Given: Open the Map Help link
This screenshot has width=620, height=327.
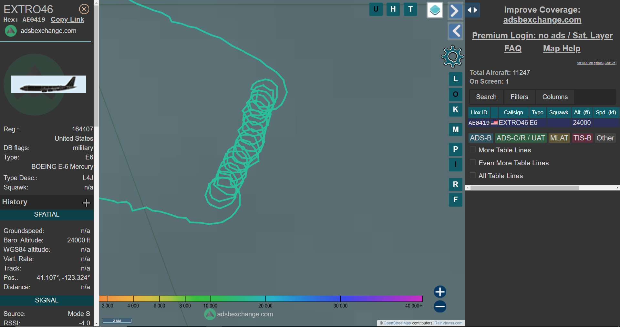Looking at the screenshot, I should [562, 48].
